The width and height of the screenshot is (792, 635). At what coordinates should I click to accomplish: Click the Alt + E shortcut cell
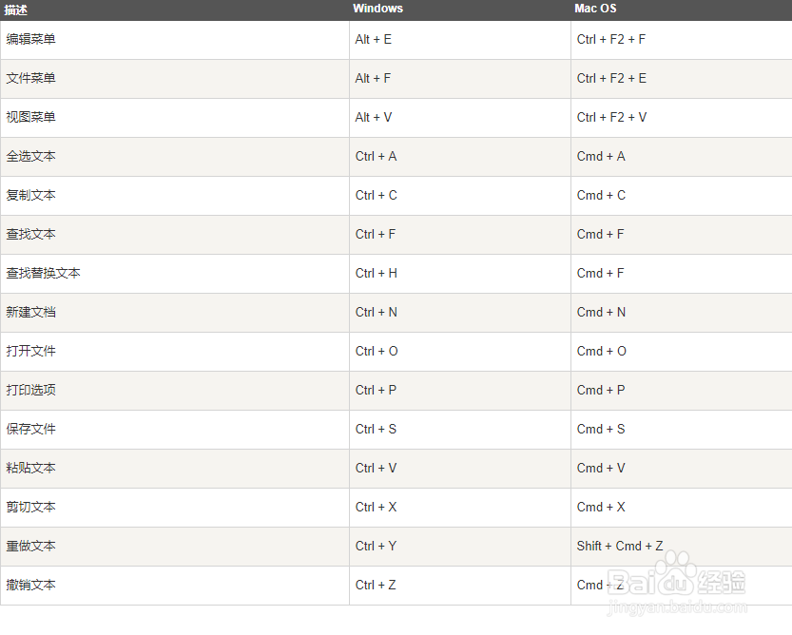tap(374, 40)
